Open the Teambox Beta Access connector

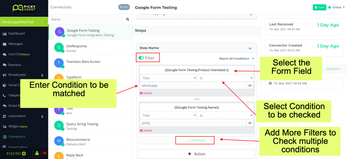tap(90, 63)
